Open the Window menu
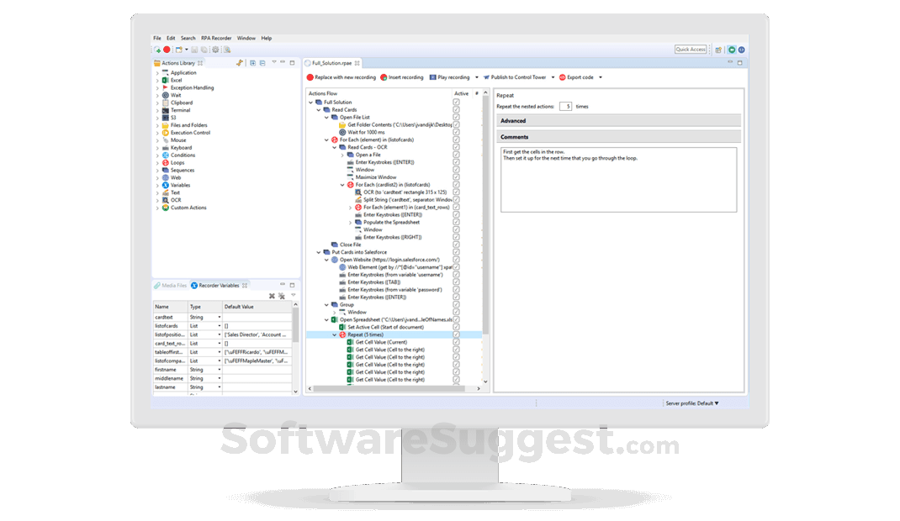 (246, 38)
